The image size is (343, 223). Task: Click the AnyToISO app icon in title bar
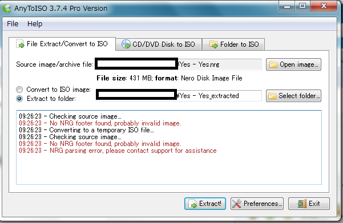tap(7, 8)
